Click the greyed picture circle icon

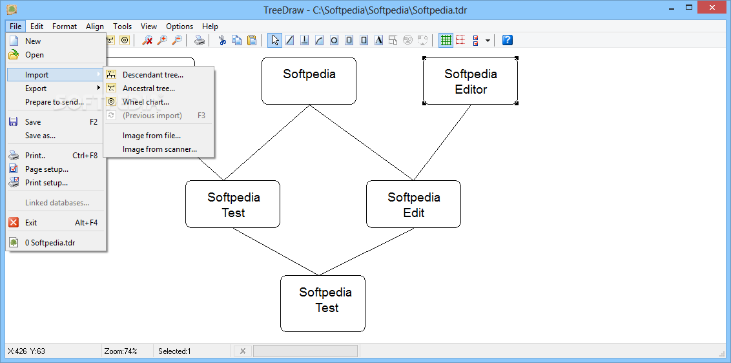tap(408, 40)
